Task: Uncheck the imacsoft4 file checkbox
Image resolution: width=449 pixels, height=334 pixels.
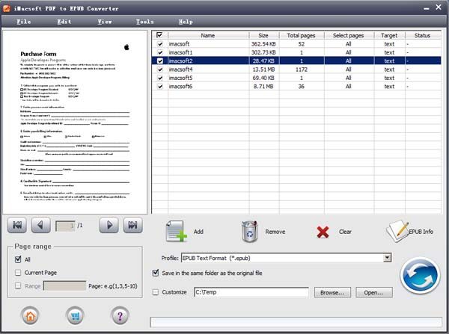Action: click(160, 69)
